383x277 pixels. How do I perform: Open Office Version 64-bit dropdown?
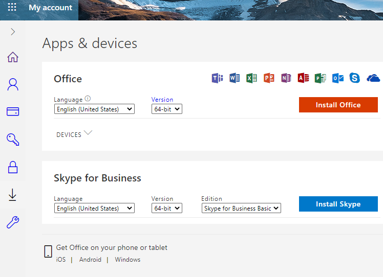click(x=167, y=109)
